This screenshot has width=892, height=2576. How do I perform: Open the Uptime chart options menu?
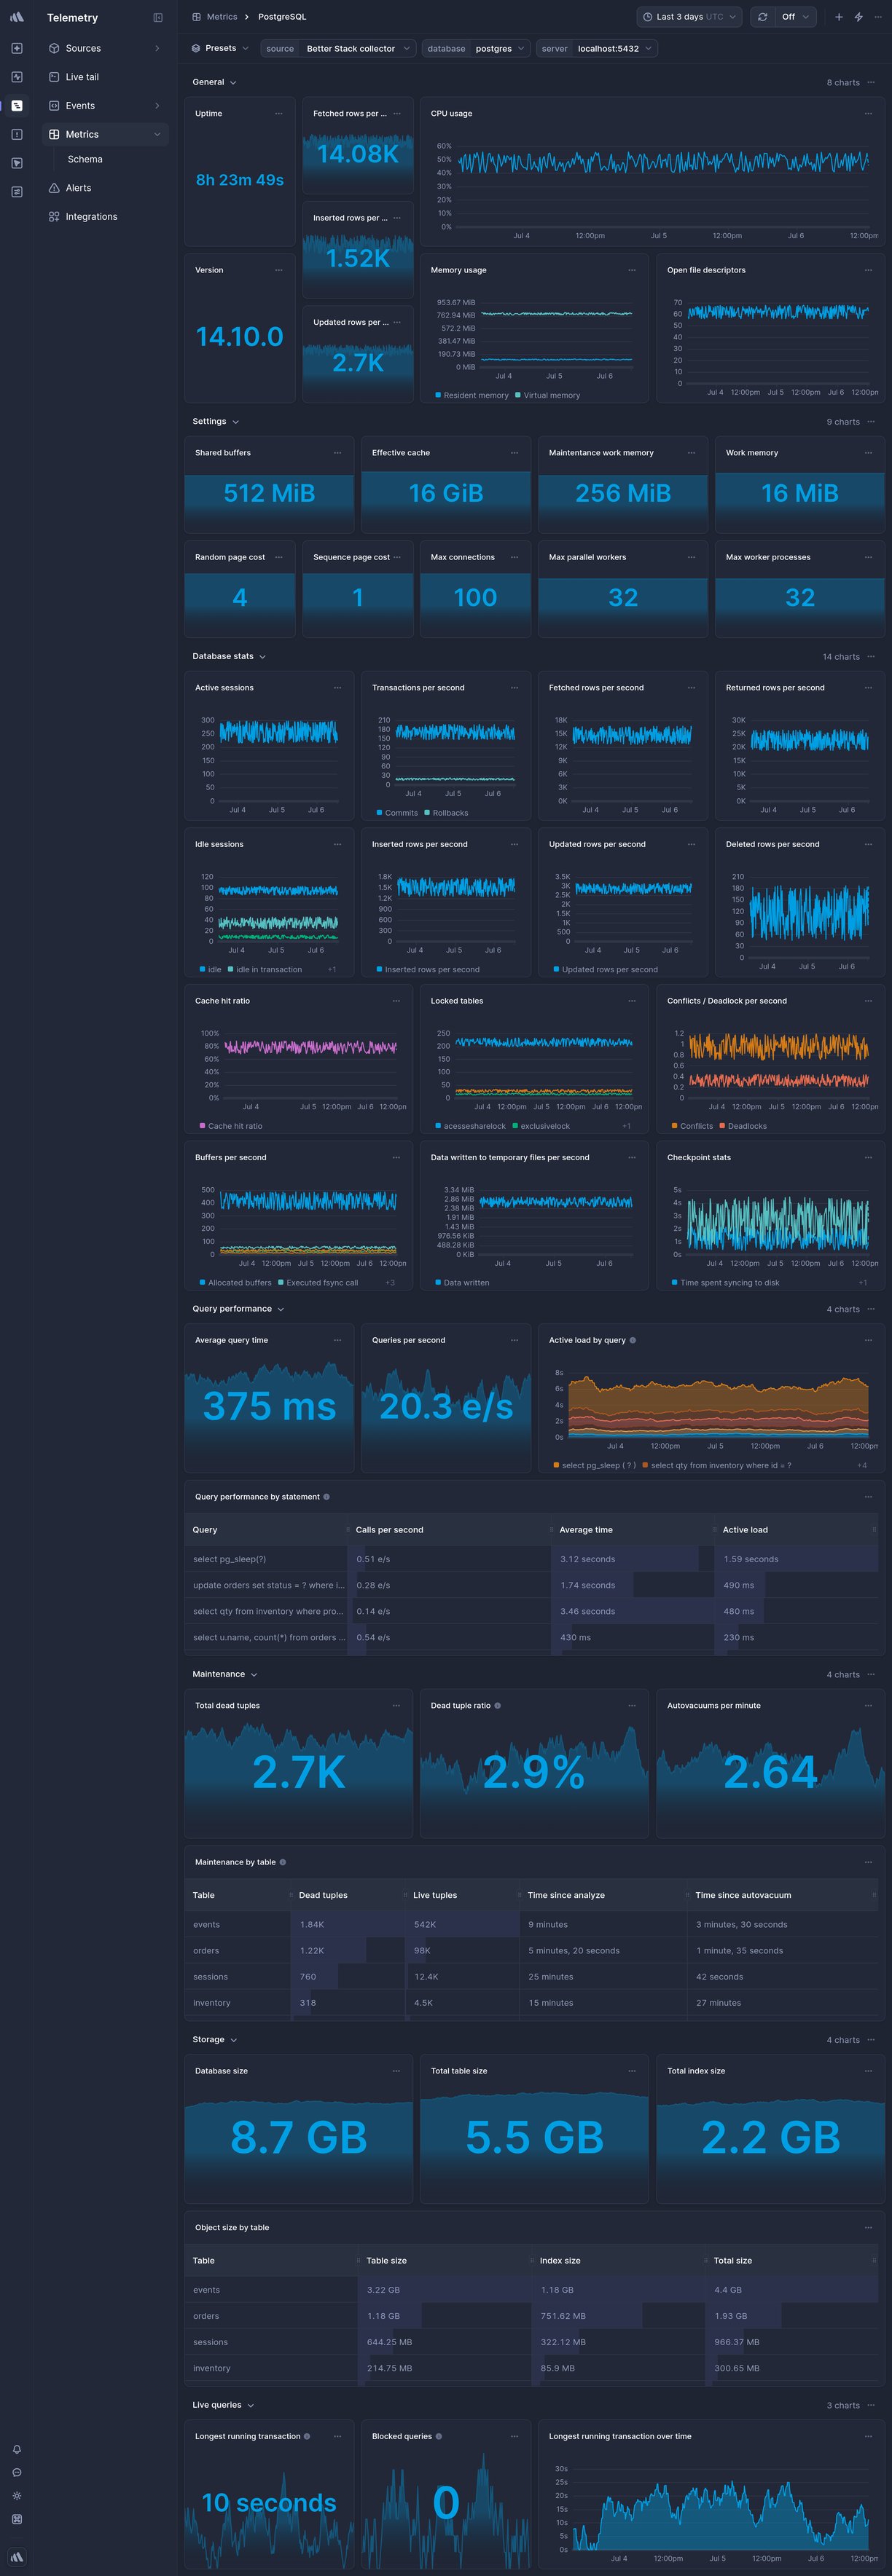click(278, 114)
